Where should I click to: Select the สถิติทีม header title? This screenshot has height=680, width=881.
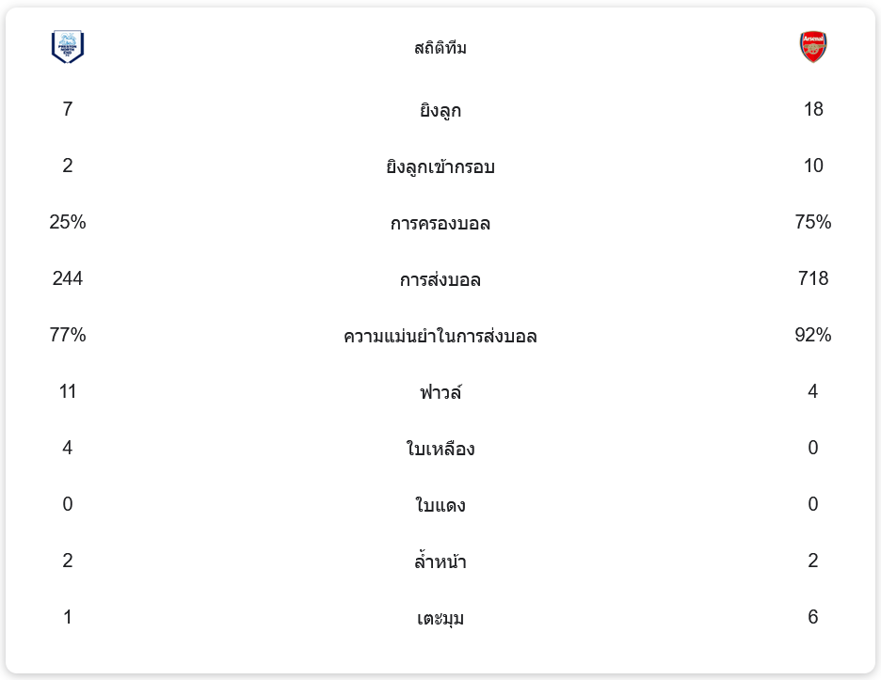(x=440, y=48)
